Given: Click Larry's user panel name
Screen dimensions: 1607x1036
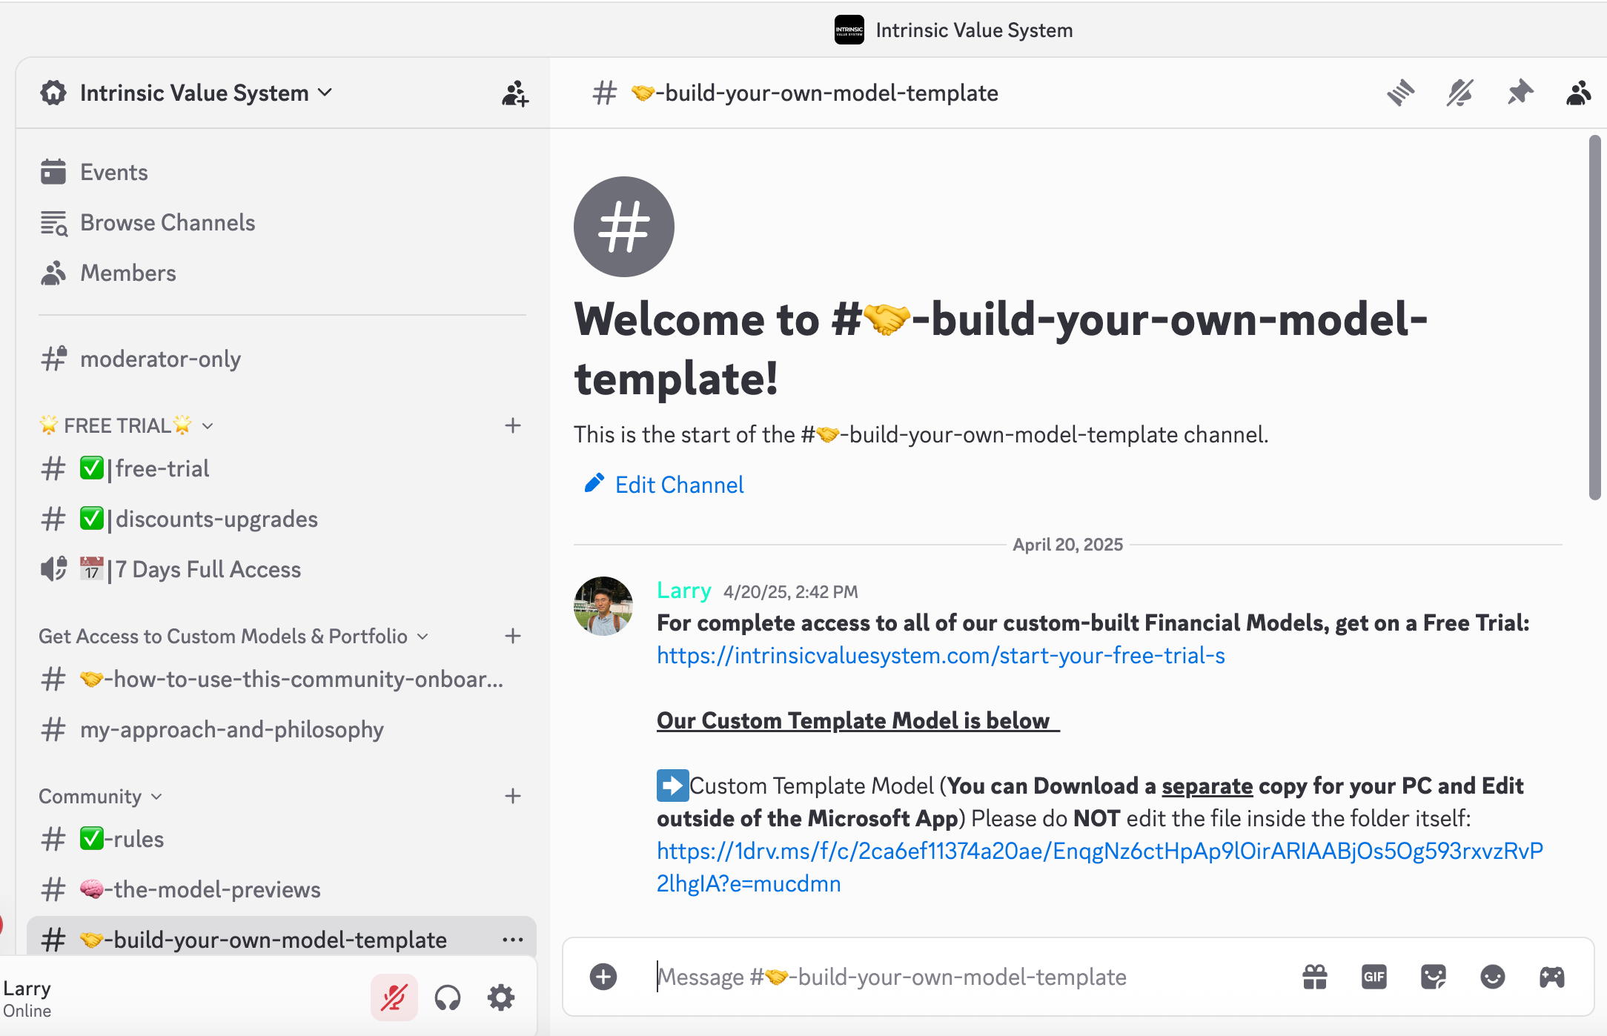Looking at the screenshot, I should 27,989.
